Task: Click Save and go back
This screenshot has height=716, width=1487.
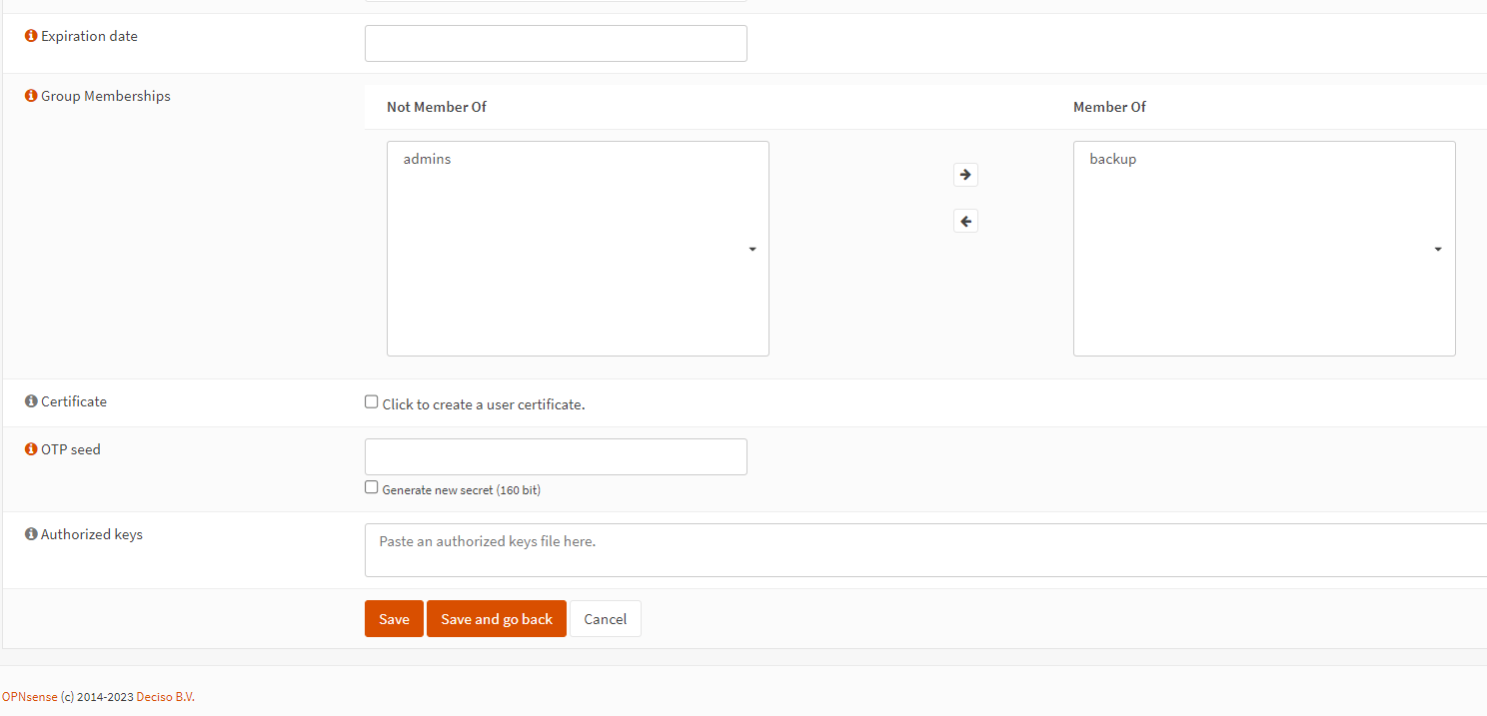Action: coord(496,618)
